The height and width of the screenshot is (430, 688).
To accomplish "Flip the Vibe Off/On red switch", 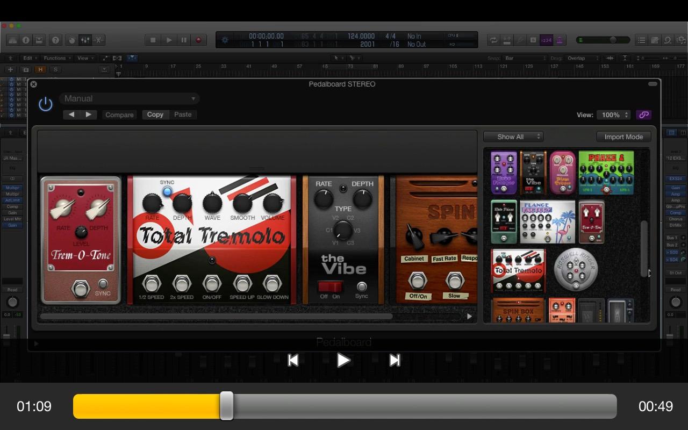I will click(x=330, y=286).
